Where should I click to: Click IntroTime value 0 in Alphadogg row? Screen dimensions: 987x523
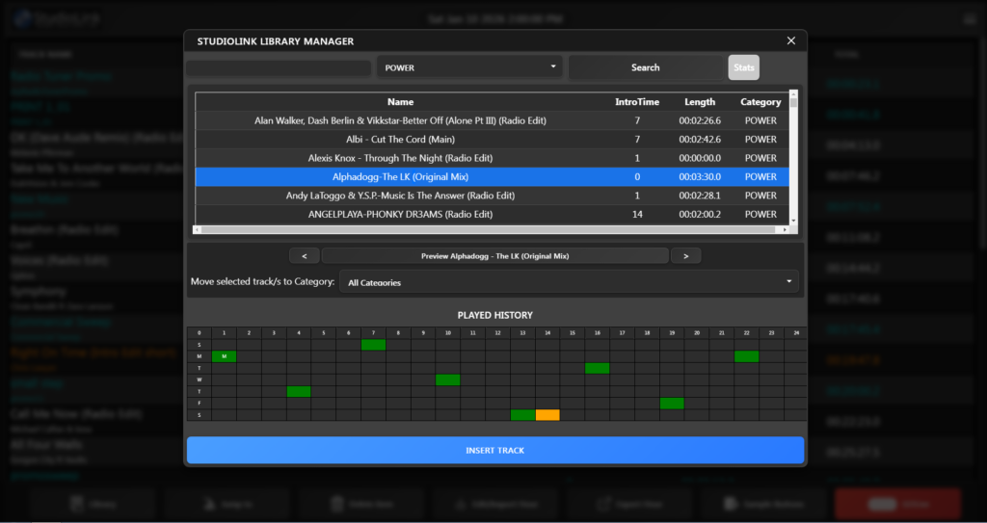(x=637, y=177)
